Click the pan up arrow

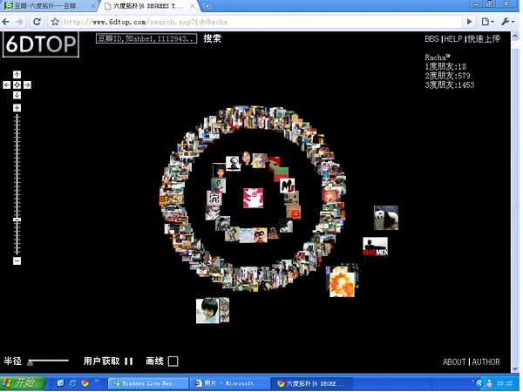tap(17, 76)
